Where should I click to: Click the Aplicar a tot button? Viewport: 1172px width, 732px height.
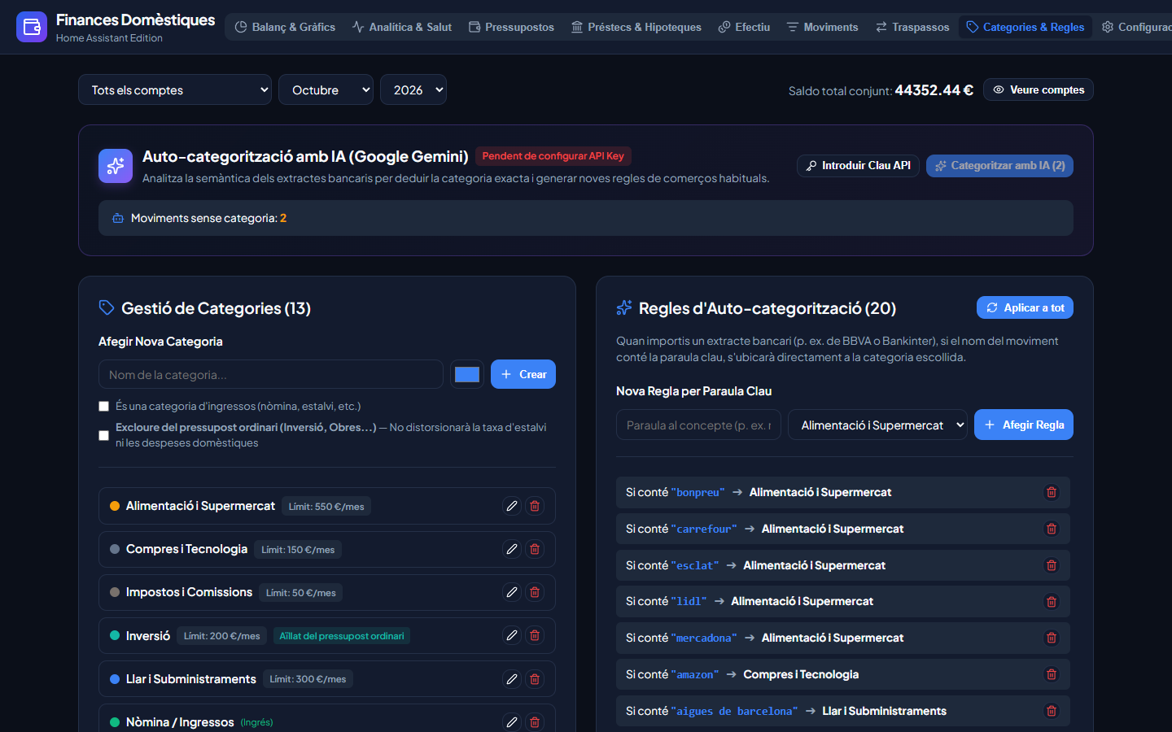tap(1025, 307)
